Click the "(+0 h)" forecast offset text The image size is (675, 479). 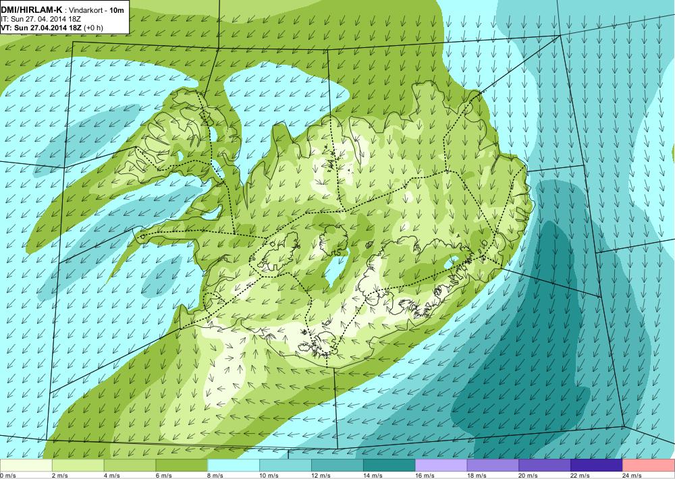(x=93, y=28)
